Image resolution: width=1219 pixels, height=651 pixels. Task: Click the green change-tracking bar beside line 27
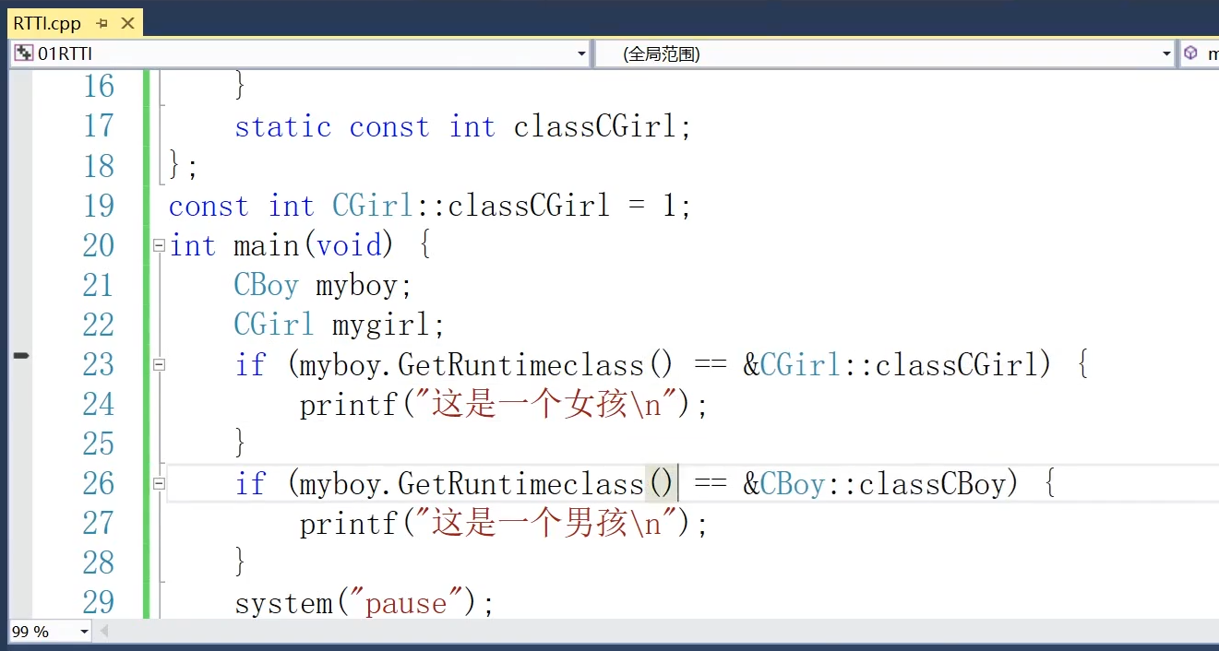tap(148, 523)
